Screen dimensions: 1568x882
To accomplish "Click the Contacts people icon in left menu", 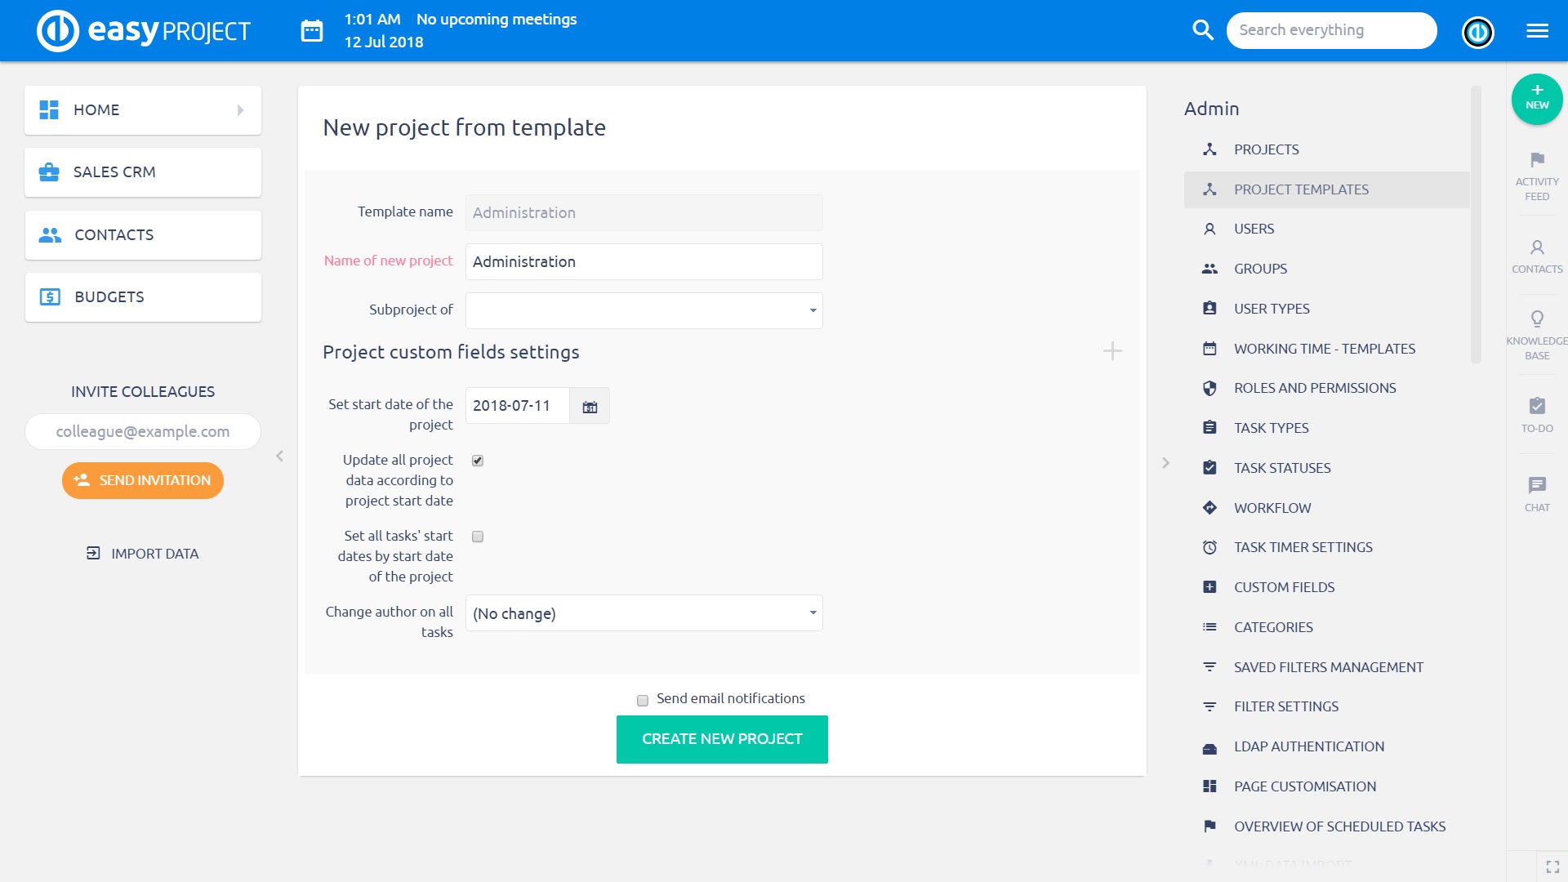I will [50, 234].
